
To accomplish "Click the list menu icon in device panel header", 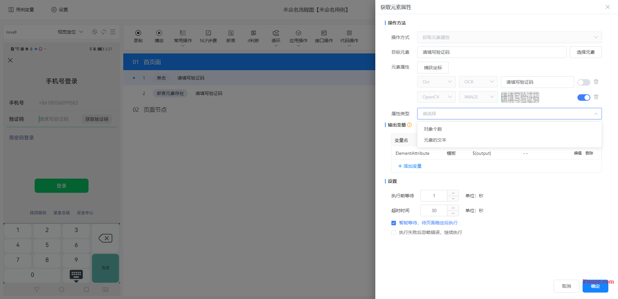I will point(113,32).
